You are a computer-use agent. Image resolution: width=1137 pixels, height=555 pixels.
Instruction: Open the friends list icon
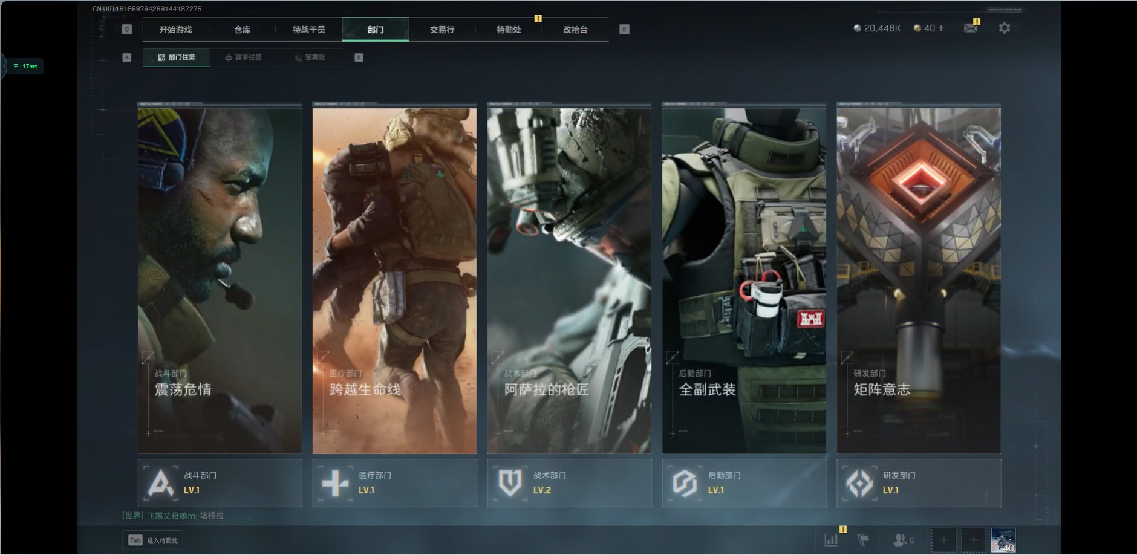click(x=901, y=540)
